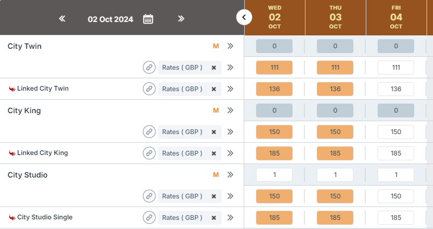The height and width of the screenshot is (229, 433).
Task: Collapse the room list side panel
Action: click(244, 18)
